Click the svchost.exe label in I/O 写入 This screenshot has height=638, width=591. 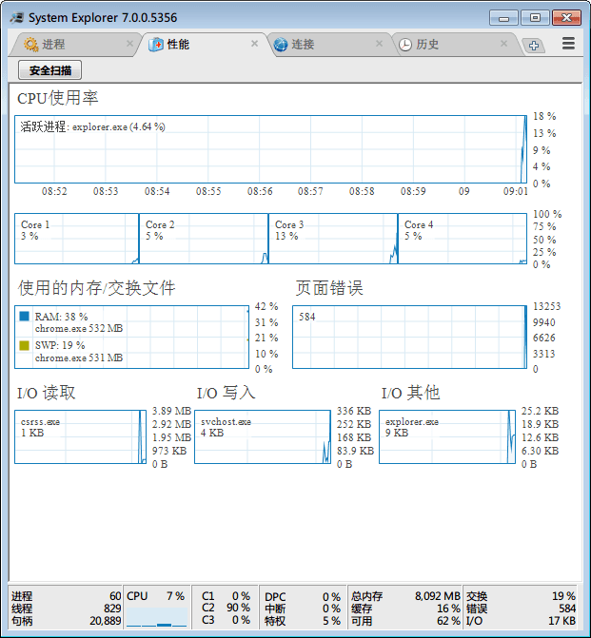click(226, 422)
